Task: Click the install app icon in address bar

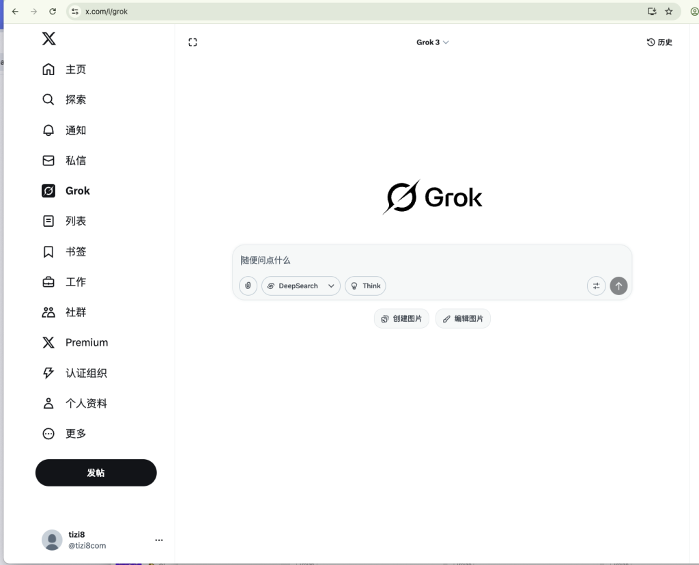Action: point(652,12)
